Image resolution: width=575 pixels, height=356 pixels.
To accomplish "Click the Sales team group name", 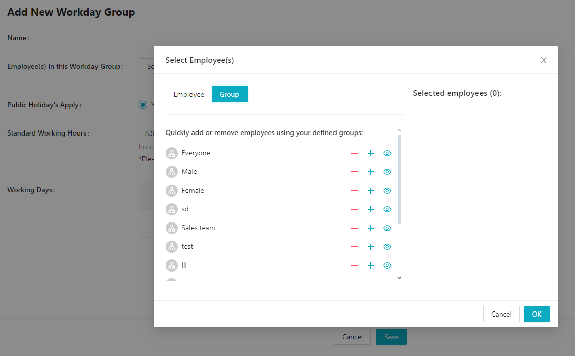I will (x=199, y=228).
